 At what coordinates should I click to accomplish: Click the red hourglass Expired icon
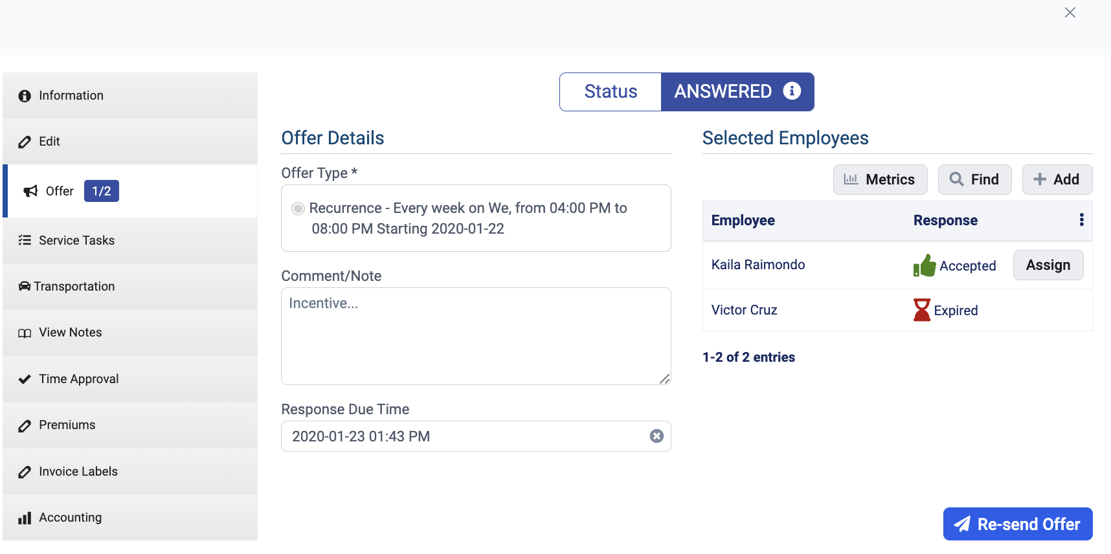point(921,310)
